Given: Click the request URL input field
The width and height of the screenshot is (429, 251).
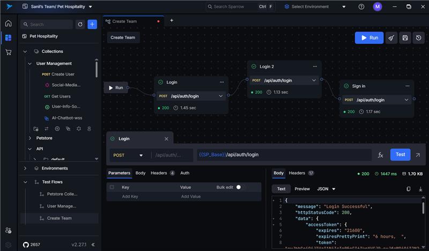Looking at the screenshot, I should click(284, 155).
